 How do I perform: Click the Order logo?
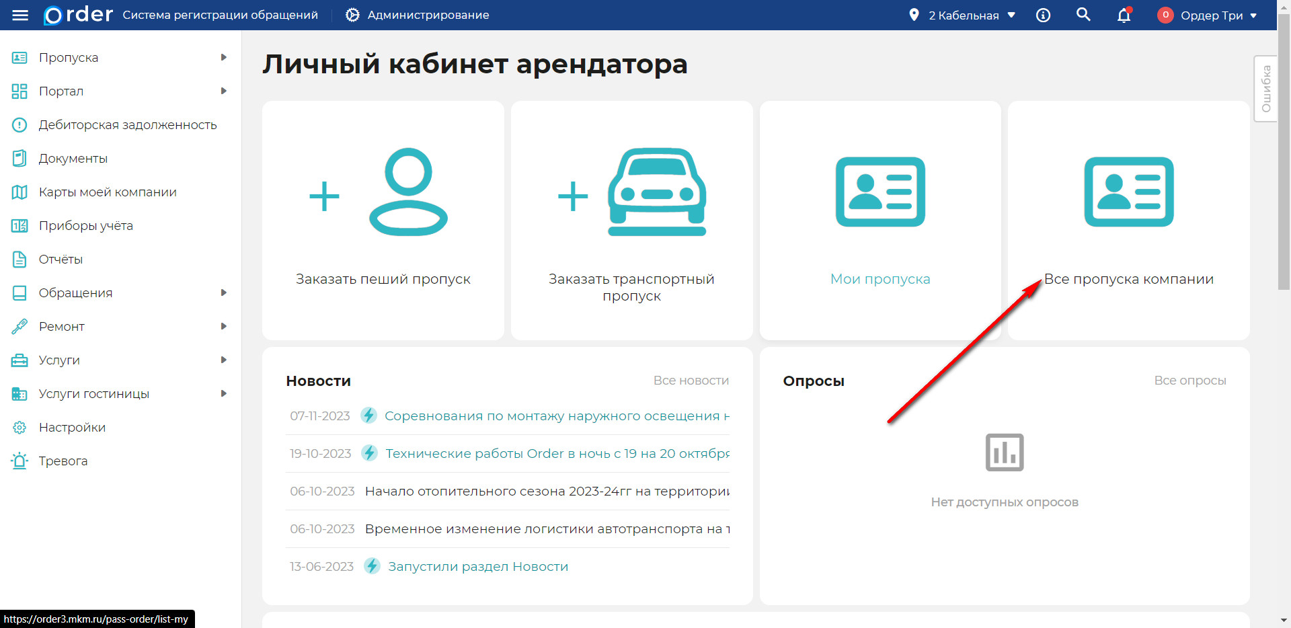tap(77, 15)
